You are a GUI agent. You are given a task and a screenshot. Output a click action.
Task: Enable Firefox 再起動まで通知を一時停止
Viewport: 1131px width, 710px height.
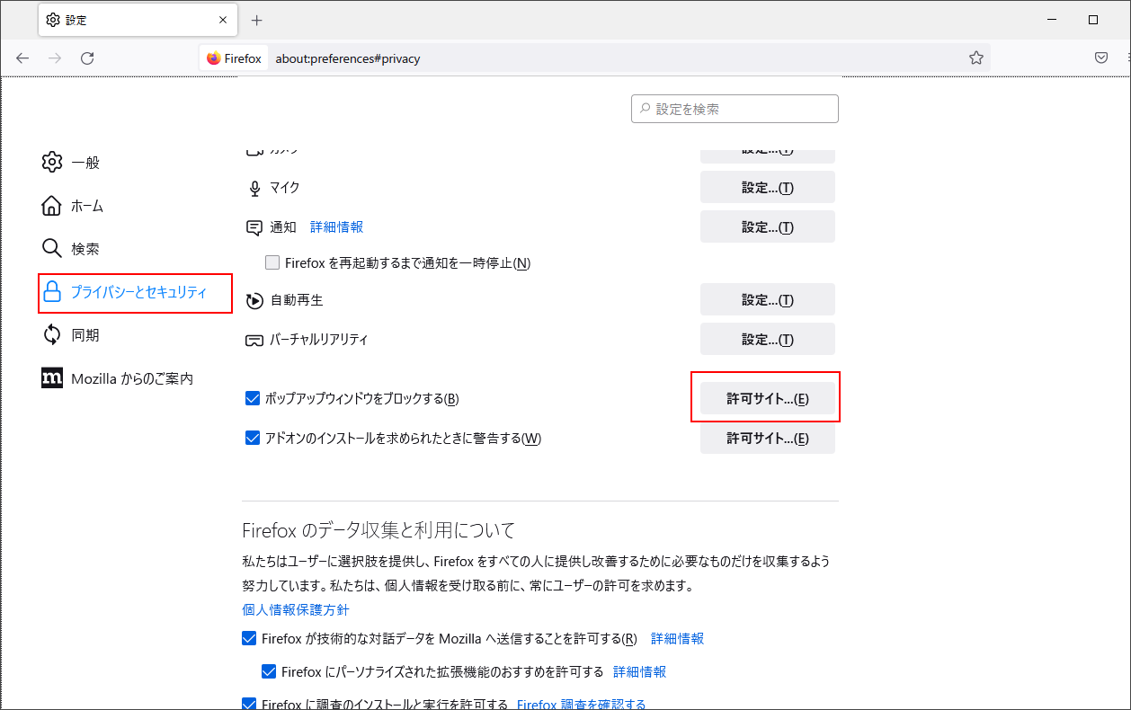point(272,262)
